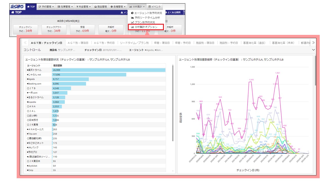Screen dimensions: 324x182
Task: Switch to the 年間:宿泊日 tab
Action: (x=163, y=43)
